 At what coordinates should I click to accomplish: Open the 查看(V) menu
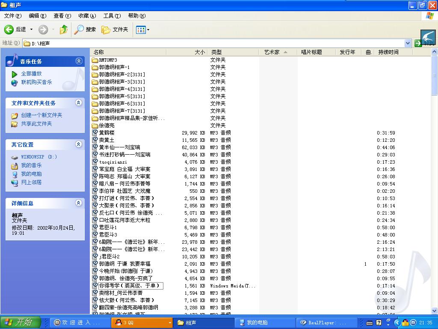62,16
